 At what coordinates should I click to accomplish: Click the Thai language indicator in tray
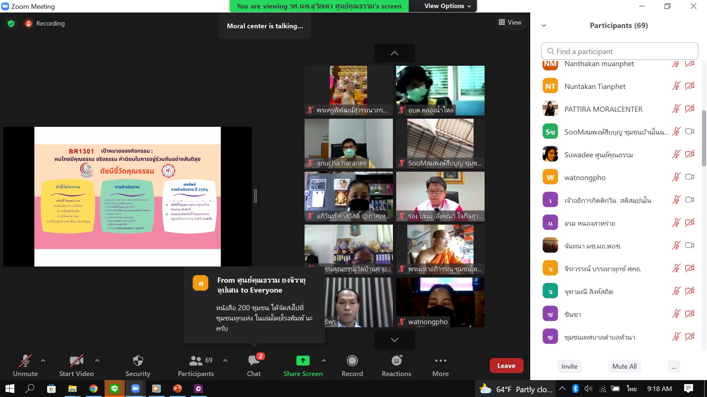[x=632, y=389]
